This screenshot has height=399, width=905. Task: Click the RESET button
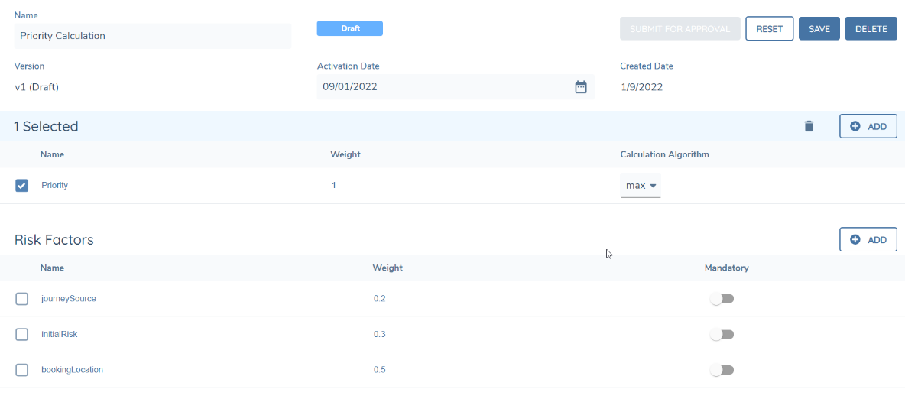pyautogui.click(x=769, y=29)
